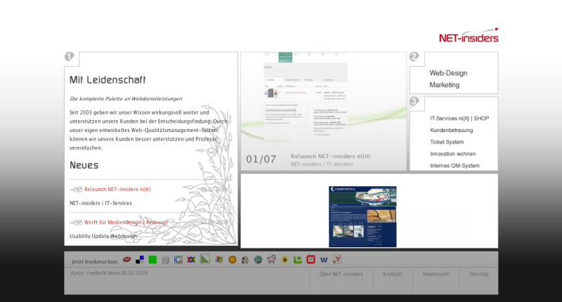Click the shop relaunch screenshot preview
562x302 pixels.
click(306, 95)
